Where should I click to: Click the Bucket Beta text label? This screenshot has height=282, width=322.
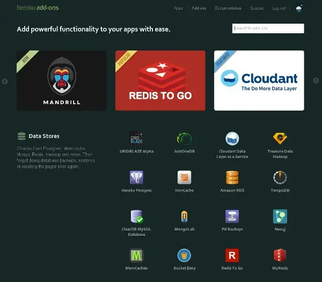184,268
